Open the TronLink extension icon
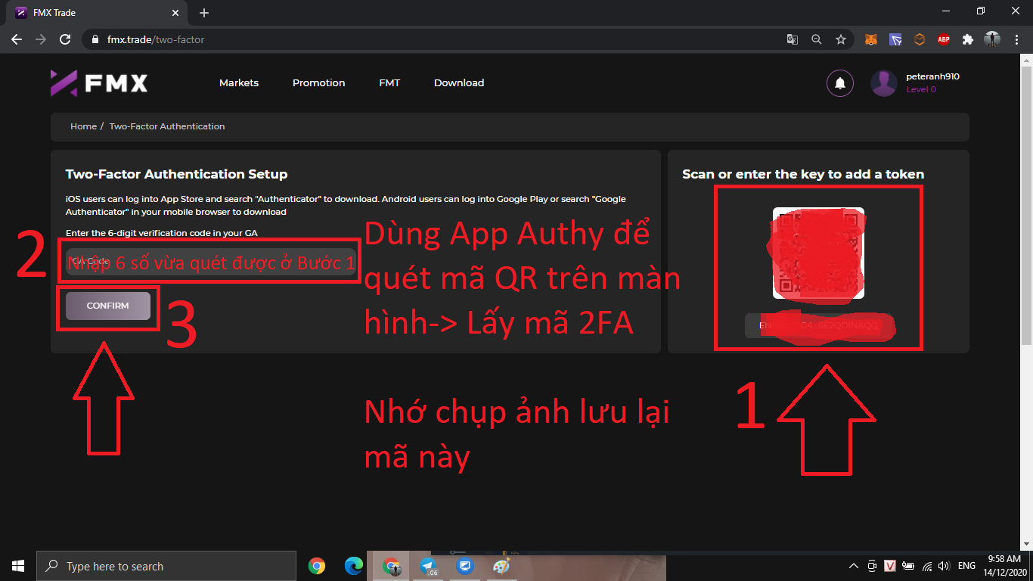This screenshot has height=581, width=1033. click(895, 39)
